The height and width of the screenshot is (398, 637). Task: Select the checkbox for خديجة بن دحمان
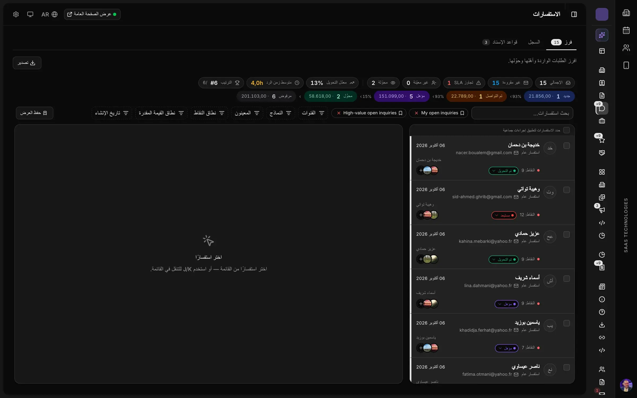point(566,146)
